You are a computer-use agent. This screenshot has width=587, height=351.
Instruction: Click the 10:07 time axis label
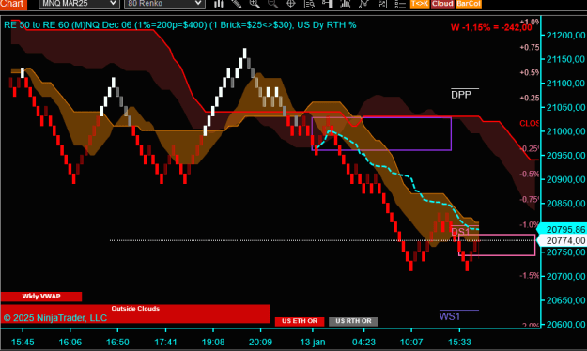click(x=411, y=342)
